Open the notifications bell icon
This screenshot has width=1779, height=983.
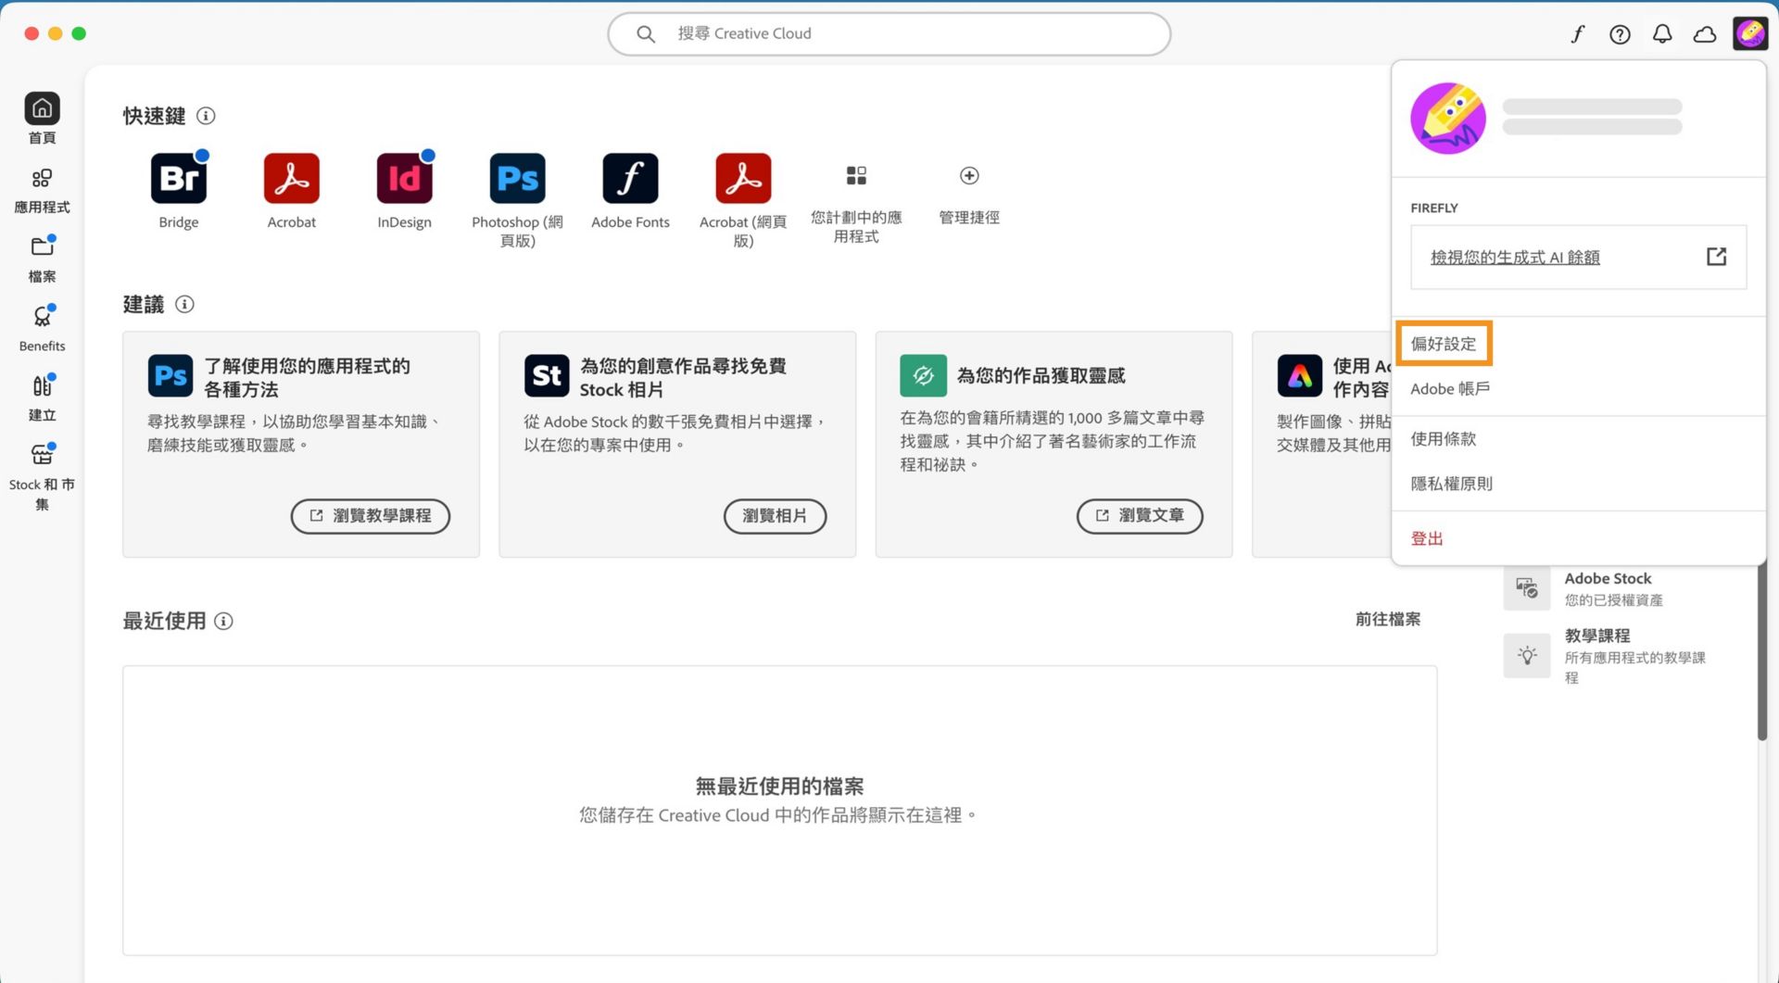(1662, 33)
